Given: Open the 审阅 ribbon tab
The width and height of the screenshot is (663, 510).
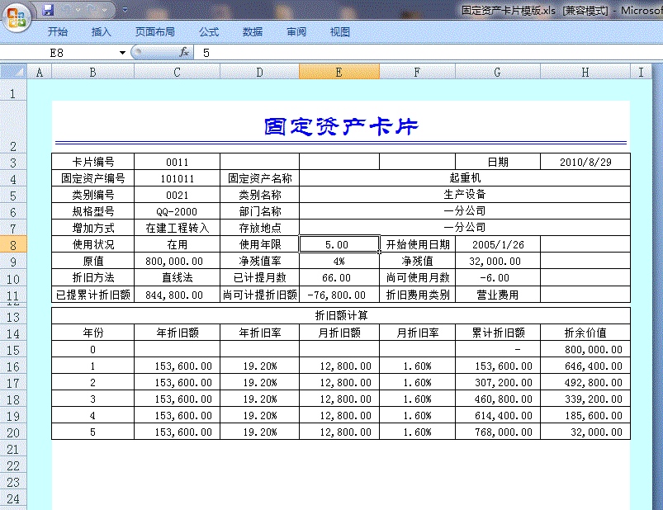Looking at the screenshot, I should click(296, 31).
